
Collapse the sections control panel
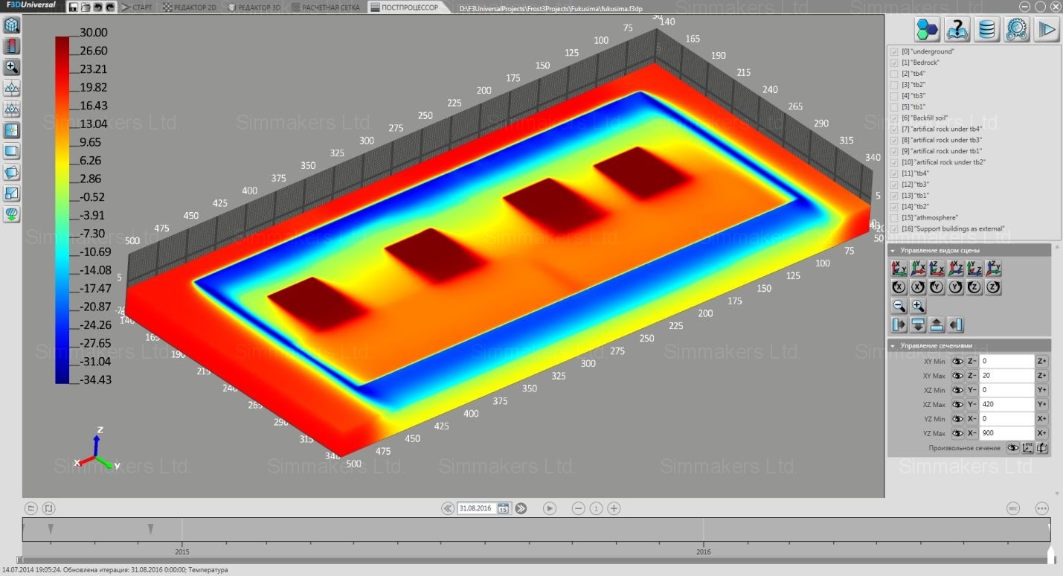pos(893,345)
